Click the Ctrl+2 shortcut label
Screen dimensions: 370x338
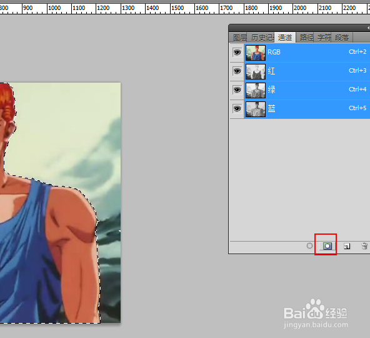click(357, 52)
